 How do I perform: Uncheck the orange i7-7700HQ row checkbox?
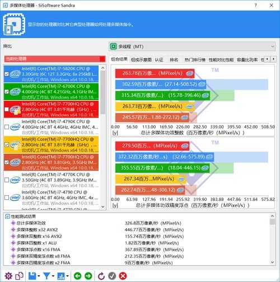tap(7, 162)
